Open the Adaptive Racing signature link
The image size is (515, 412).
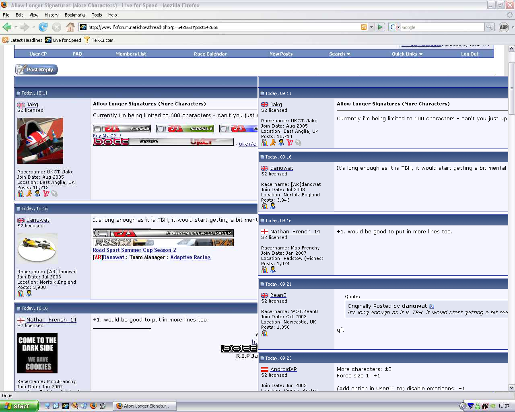click(x=190, y=257)
